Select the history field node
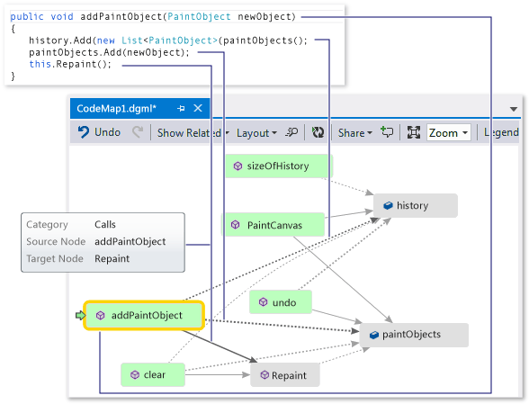 (416, 205)
